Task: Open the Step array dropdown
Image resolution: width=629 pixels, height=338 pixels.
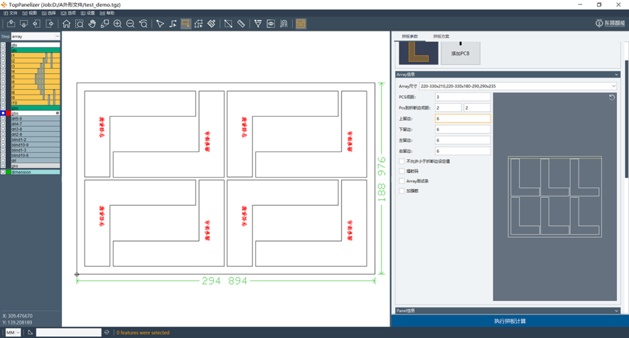Action: 35,36
